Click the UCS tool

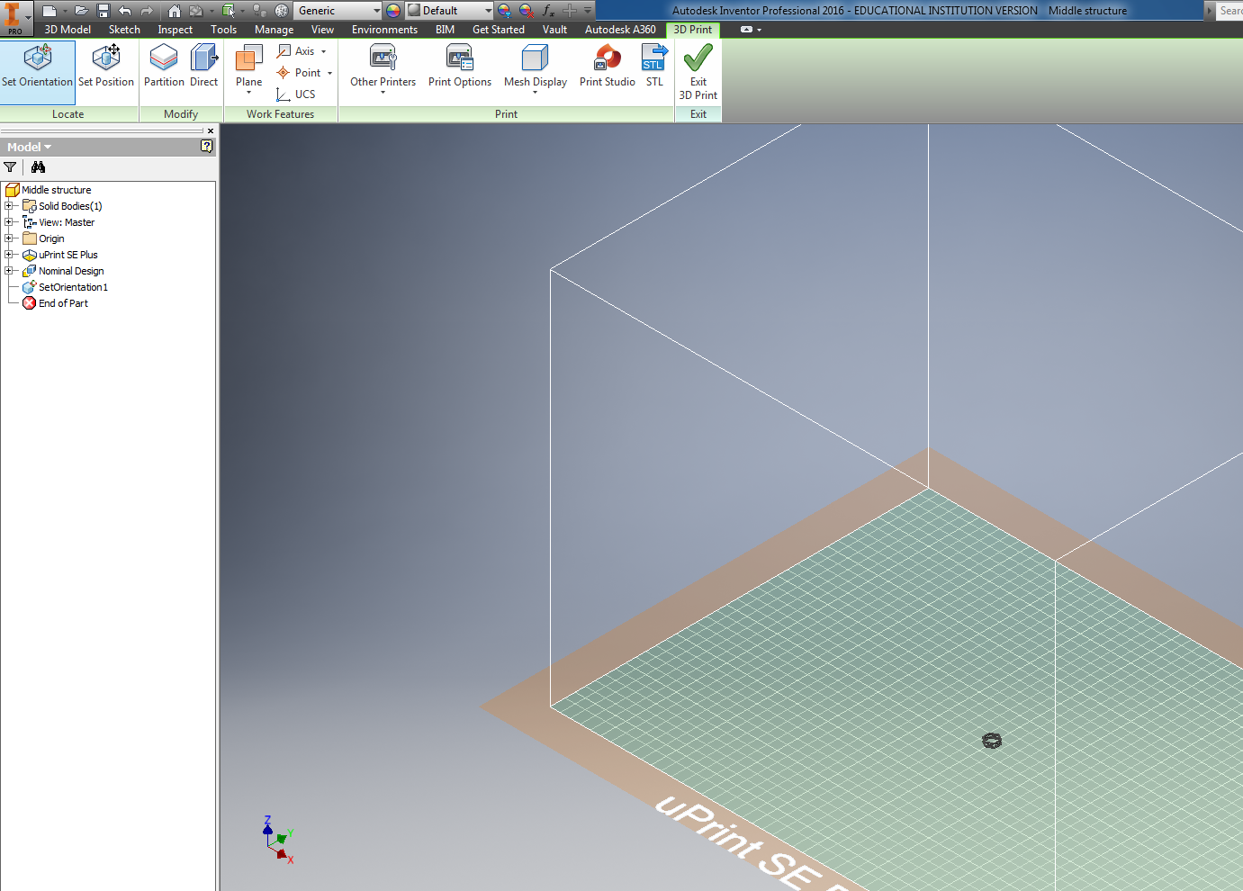tap(296, 94)
